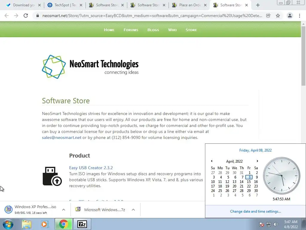Image resolution: width=306 pixels, height=230 pixels.
Task: Click the Easy USB Creator USB stick icon
Action: [52, 176]
